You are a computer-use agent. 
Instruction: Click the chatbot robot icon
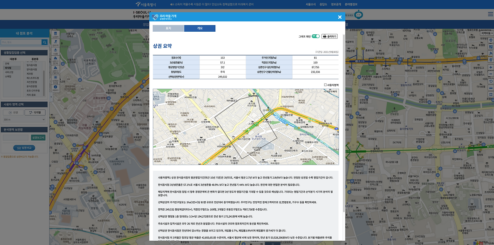point(359,15)
